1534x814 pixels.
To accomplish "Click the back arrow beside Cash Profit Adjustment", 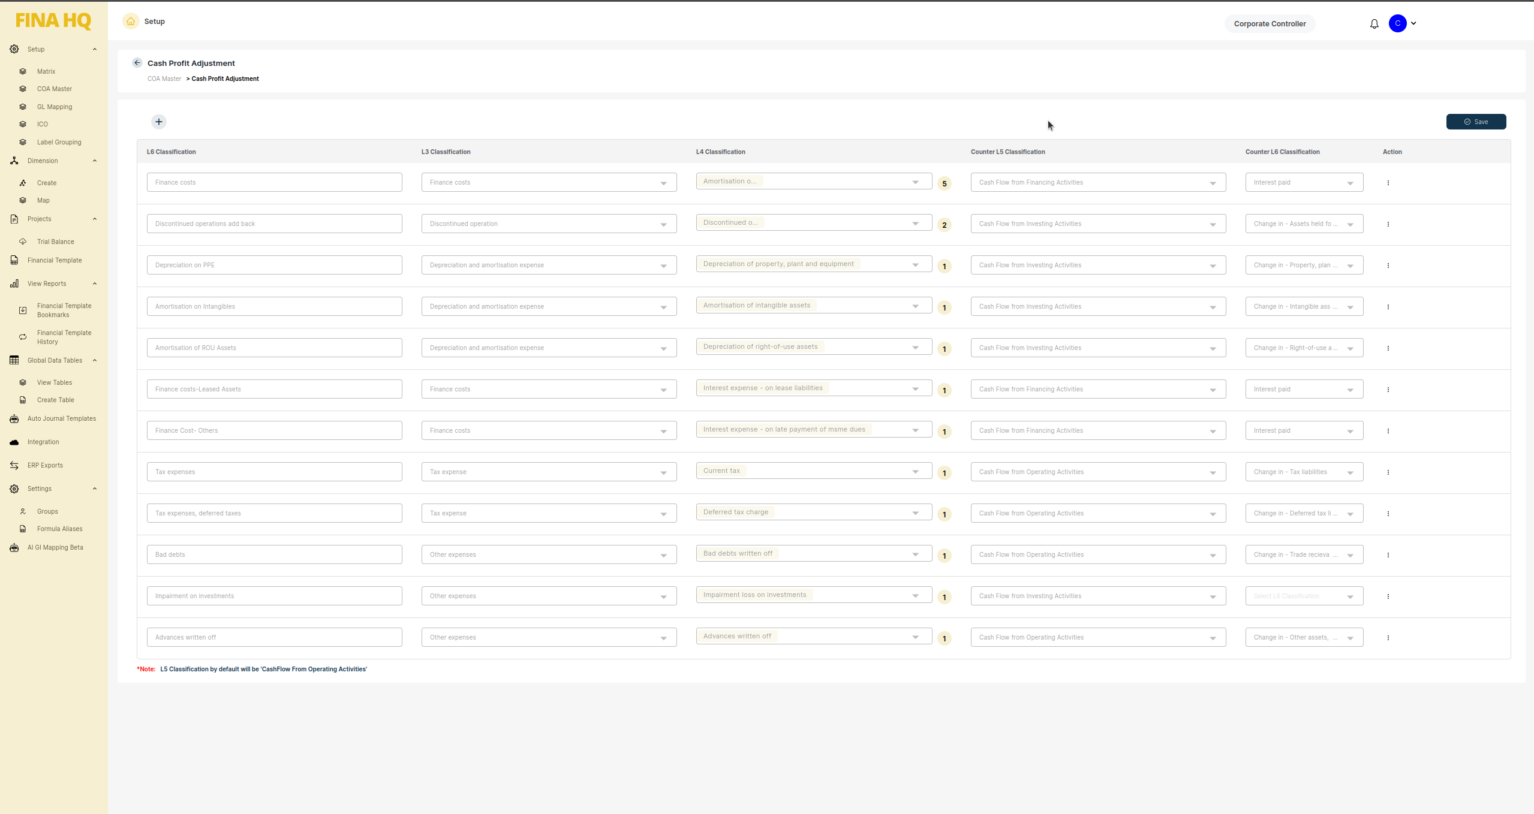I will click(x=137, y=63).
